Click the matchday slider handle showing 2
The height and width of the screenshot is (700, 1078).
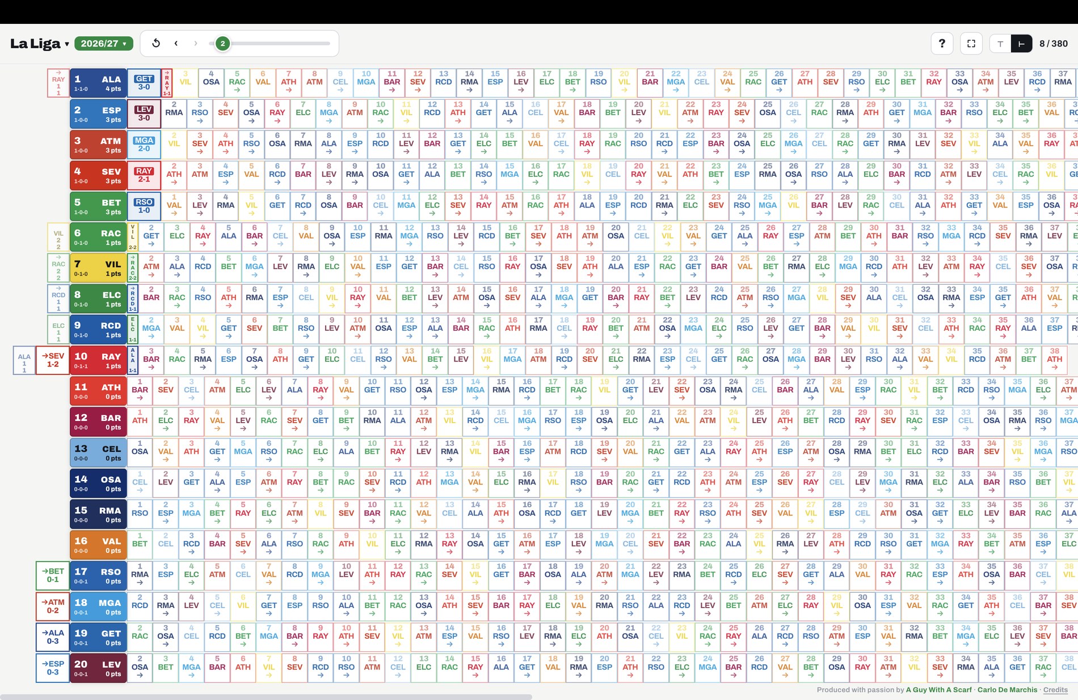click(x=222, y=43)
